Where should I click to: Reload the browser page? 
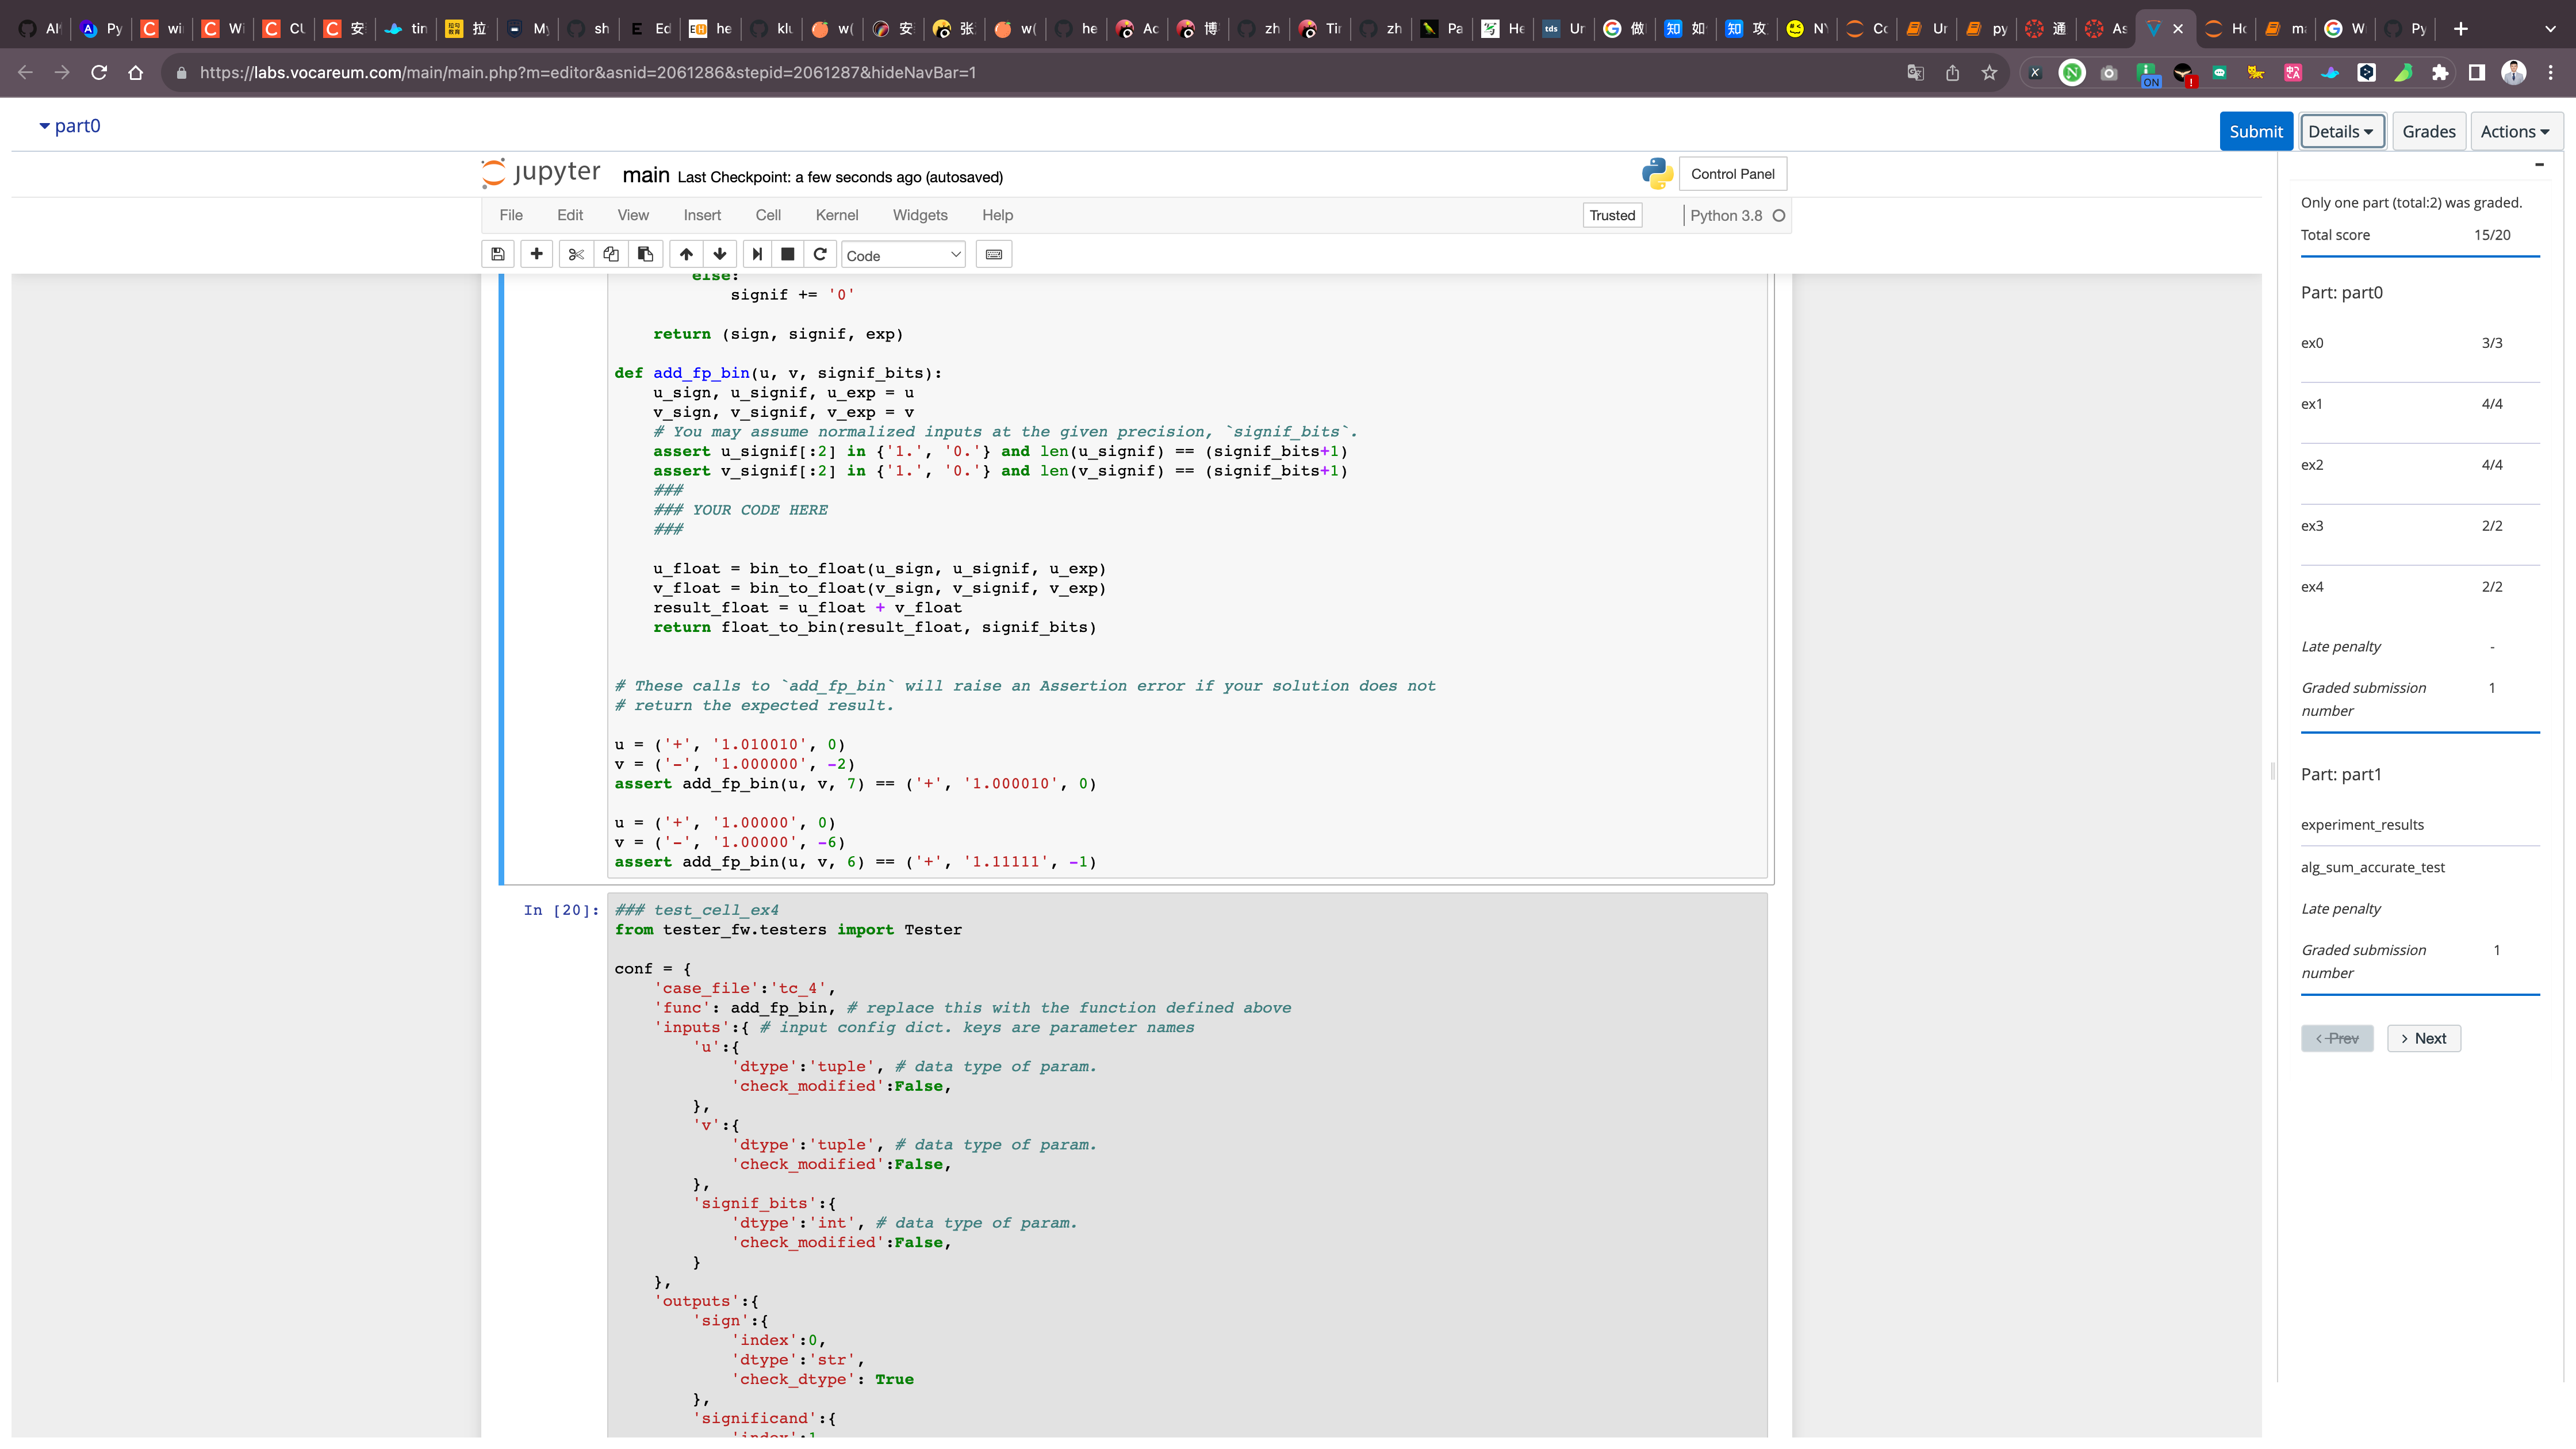(x=99, y=72)
